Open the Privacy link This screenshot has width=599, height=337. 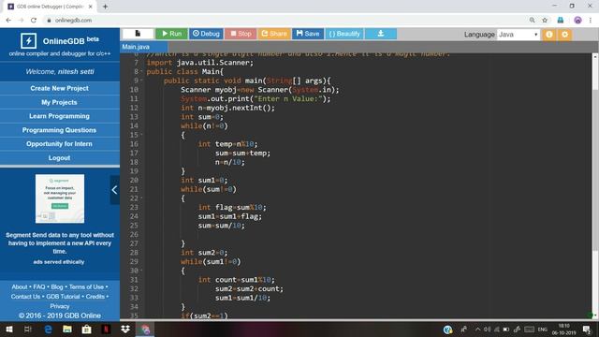(60, 306)
